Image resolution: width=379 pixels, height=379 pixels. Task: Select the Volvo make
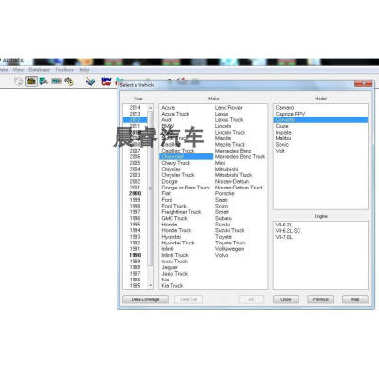(222, 255)
